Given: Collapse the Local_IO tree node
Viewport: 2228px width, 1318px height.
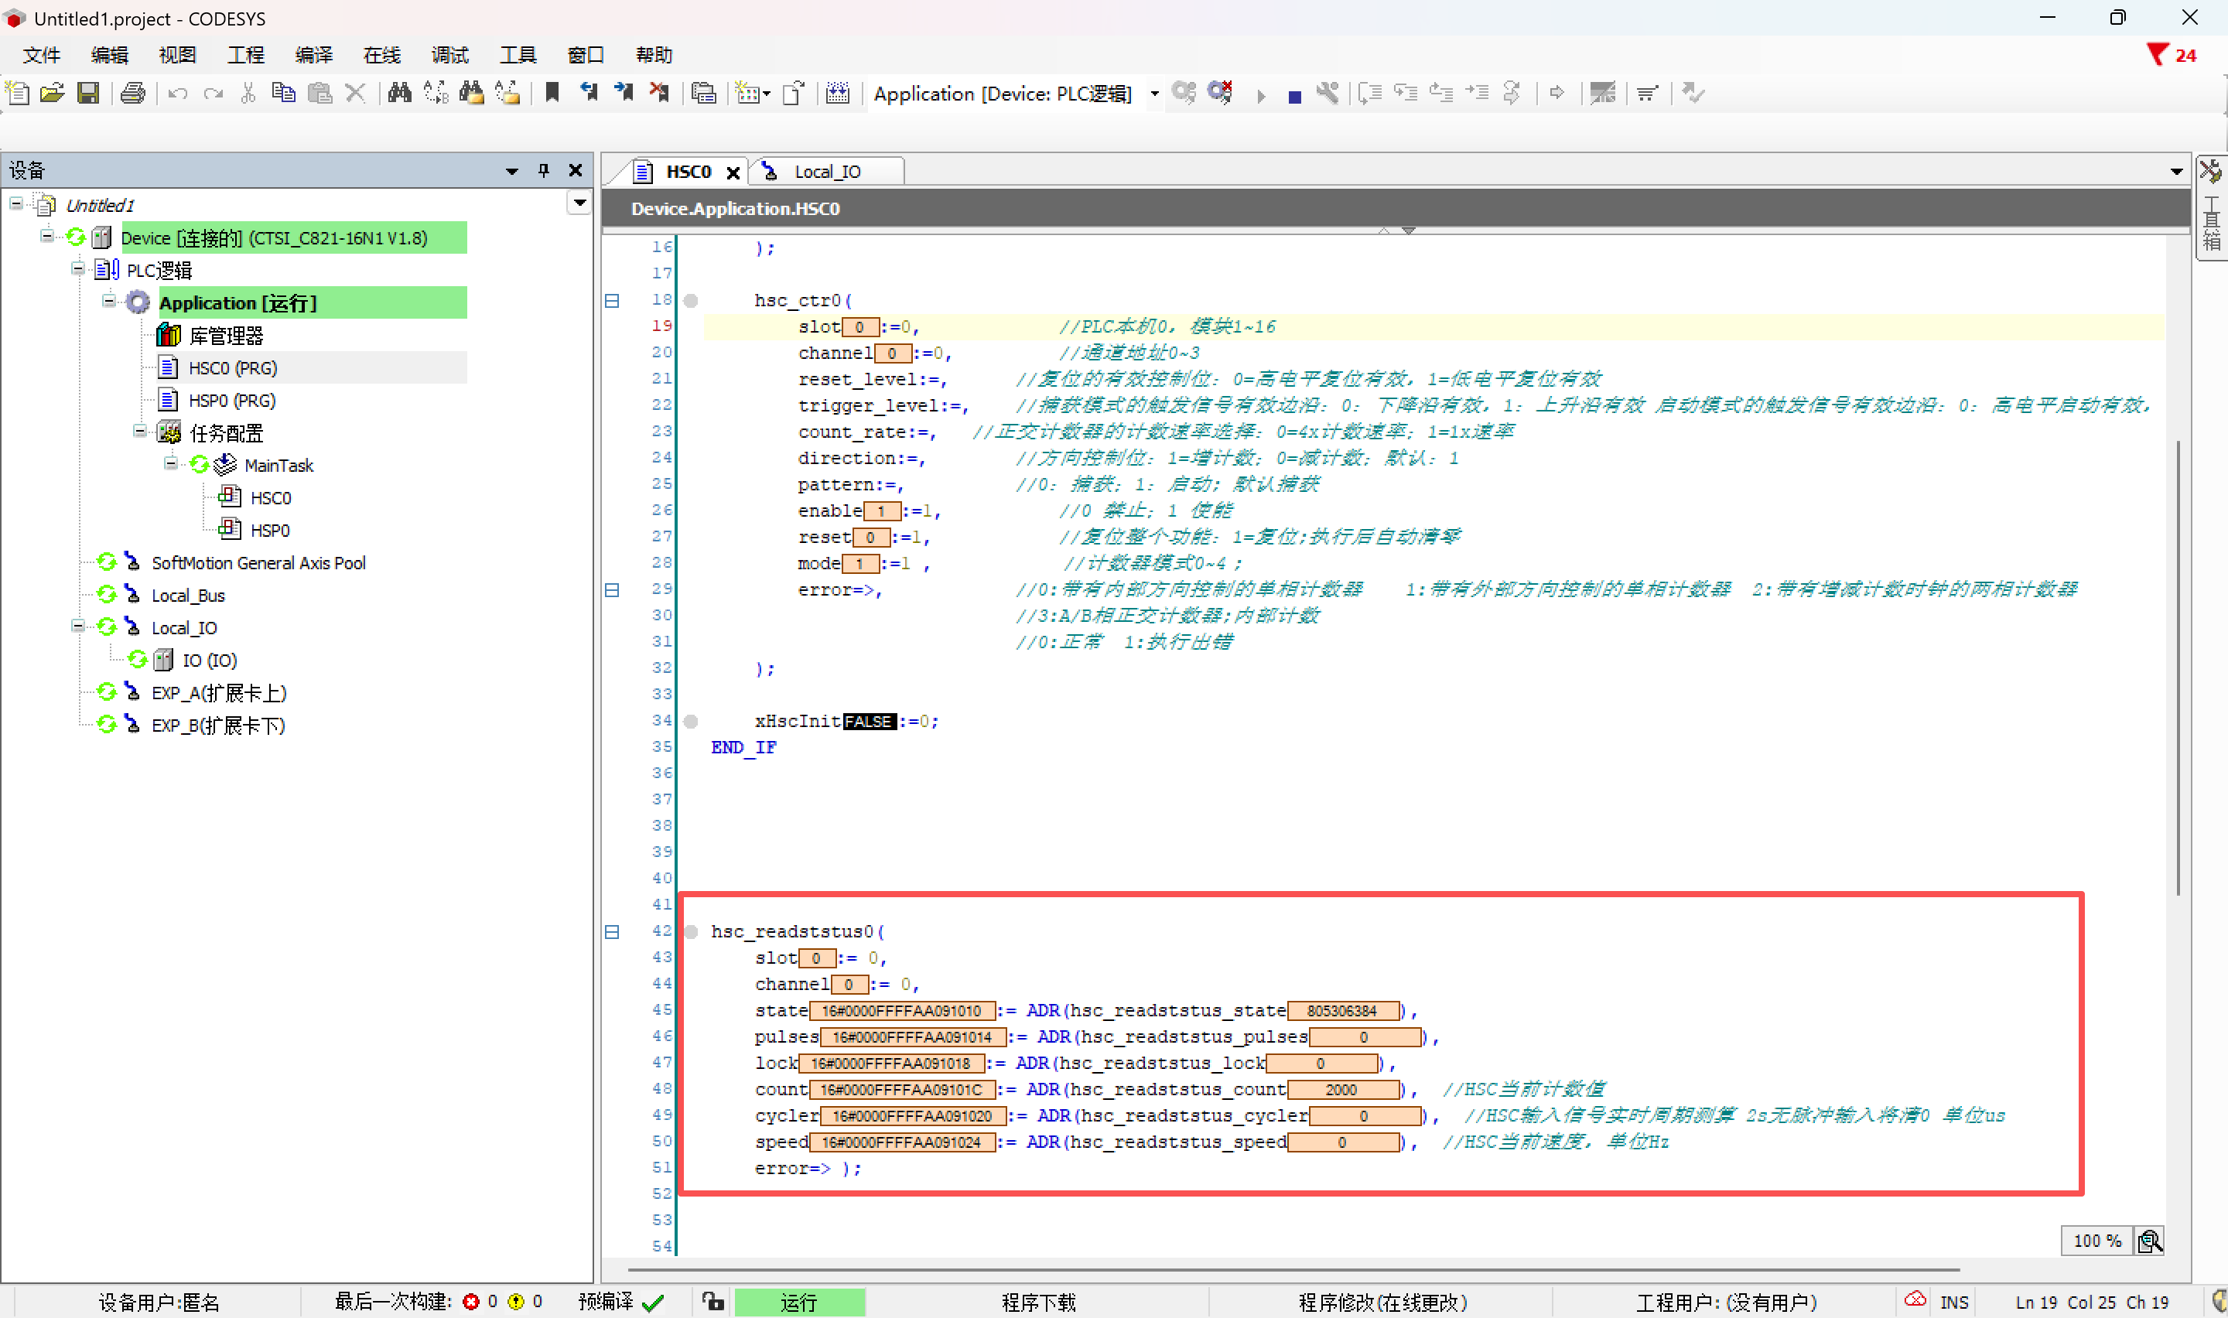Looking at the screenshot, I should tap(78, 627).
